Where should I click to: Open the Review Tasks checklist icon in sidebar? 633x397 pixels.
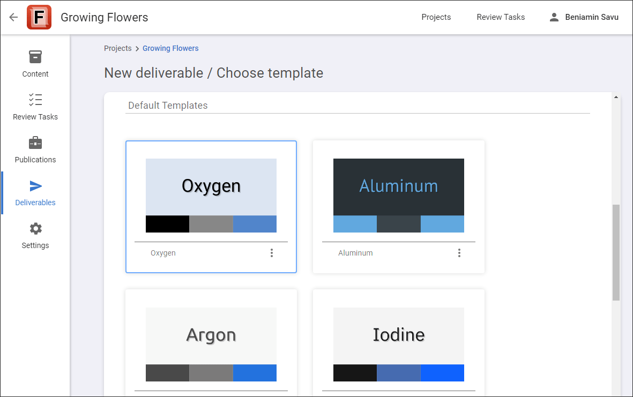click(35, 100)
